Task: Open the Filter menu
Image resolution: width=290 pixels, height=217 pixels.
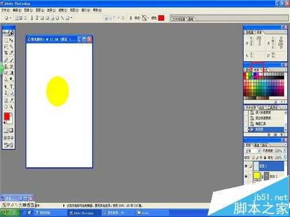Action: point(63,10)
